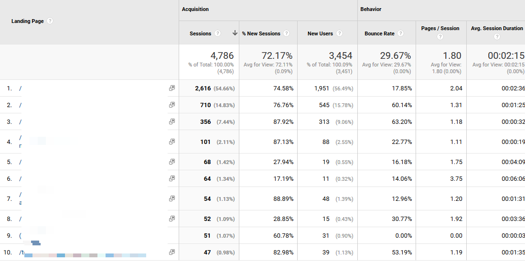Show help icon under Avg. Session Duration
This screenshot has width=525, height=264.
click(x=497, y=37)
